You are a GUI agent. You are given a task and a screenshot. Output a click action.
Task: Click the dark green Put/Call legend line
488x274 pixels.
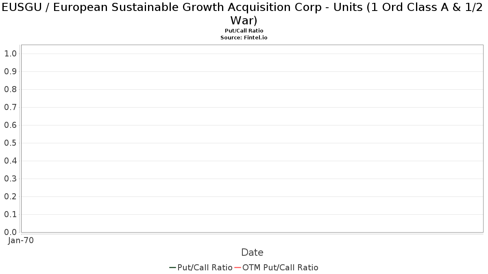(x=173, y=268)
